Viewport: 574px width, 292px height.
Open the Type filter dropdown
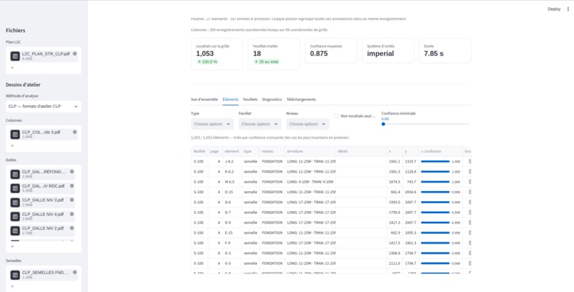pos(212,124)
